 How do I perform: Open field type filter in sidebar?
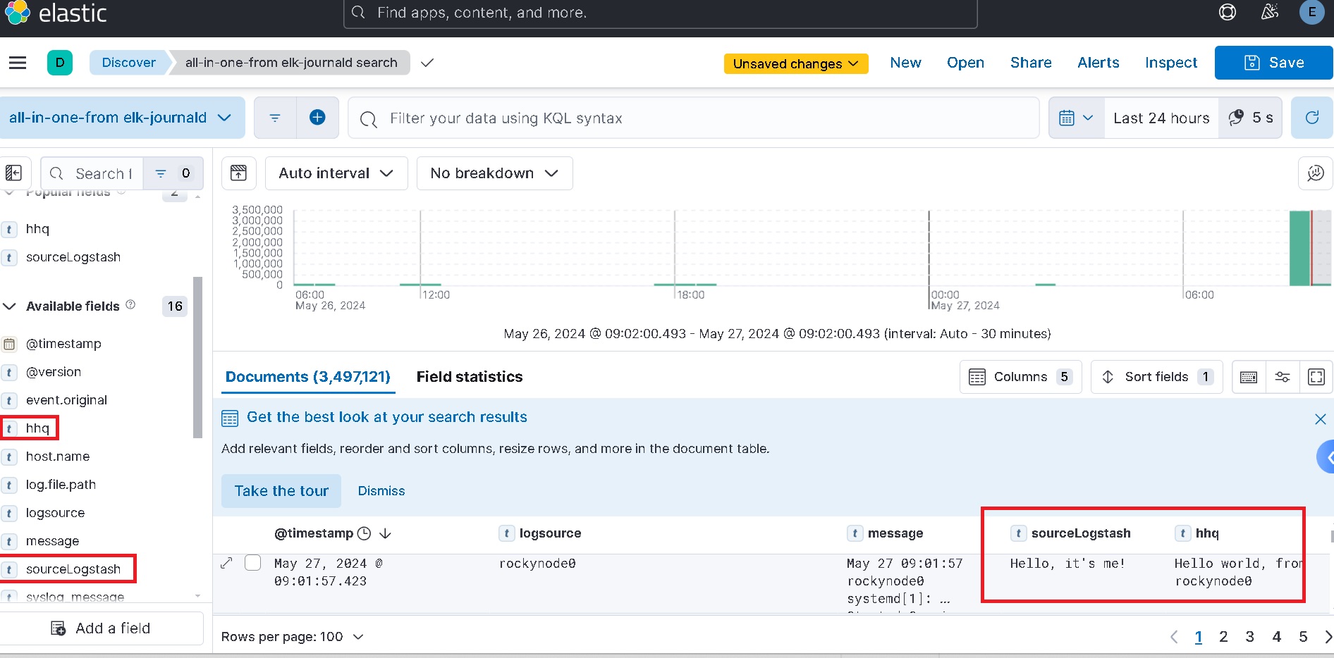[x=173, y=173]
